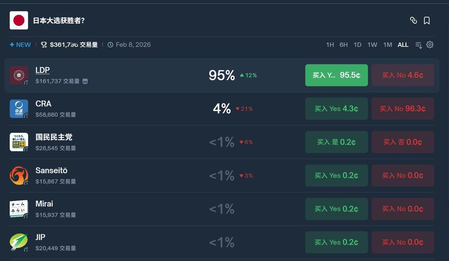This screenshot has width=449, height=261.
Task: Select the 1H time range
Action: coord(330,45)
